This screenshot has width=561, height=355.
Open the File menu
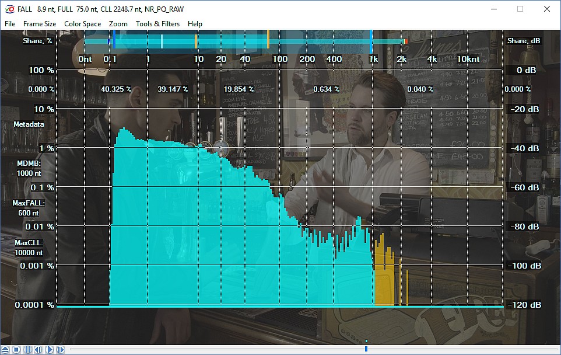tap(10, 24)
